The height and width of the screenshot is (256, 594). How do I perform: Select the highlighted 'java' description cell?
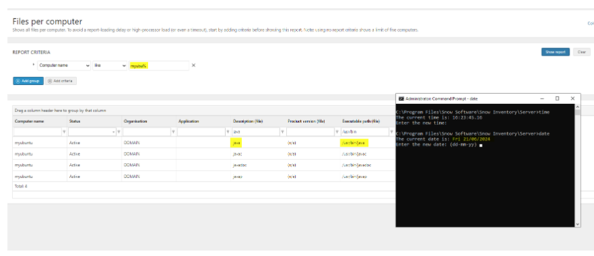pyautogui.click(x=237, y=143)
